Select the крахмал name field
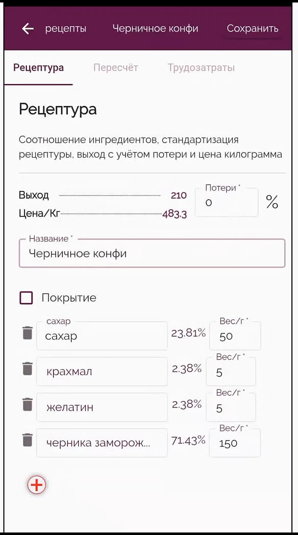Image resolution: width=298 pixels, height=535 pixels. pos(102,371)
